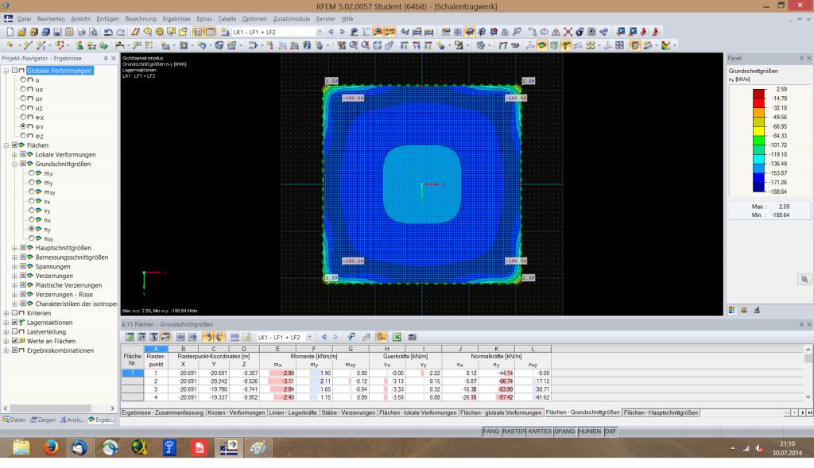Select the vy shear force radio button
Image resolution: width=814 pixels, height=468 pixels.
[32, 211]
